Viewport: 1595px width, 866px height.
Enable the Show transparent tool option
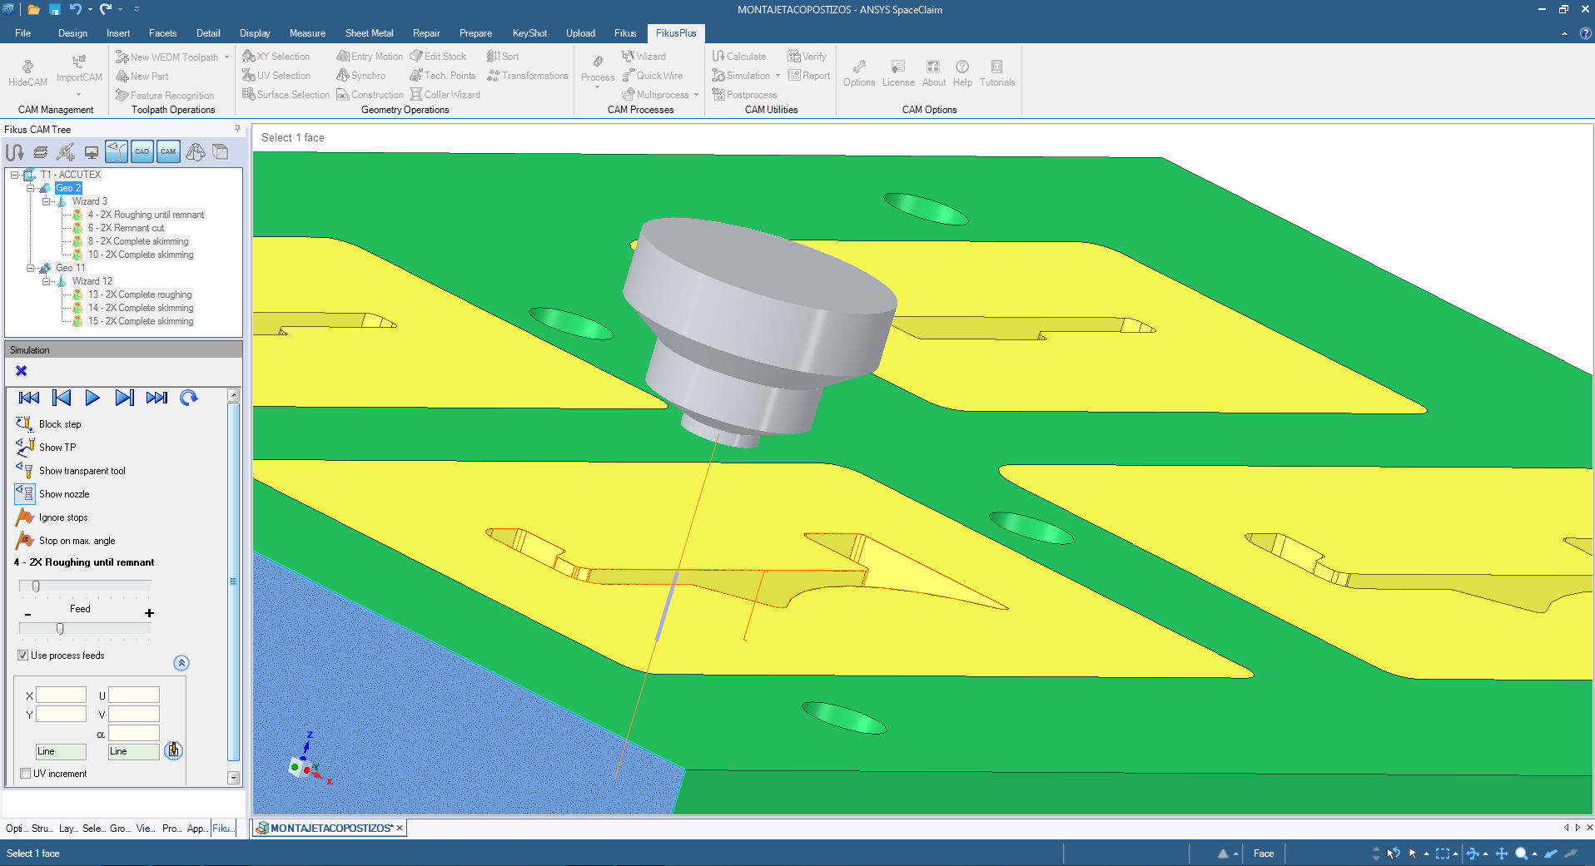click(80, 470)
